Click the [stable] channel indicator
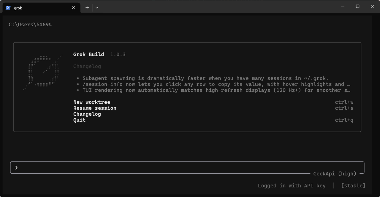This screenshot has width=380, height=197. pyautogui.click(x=353, y=185)
